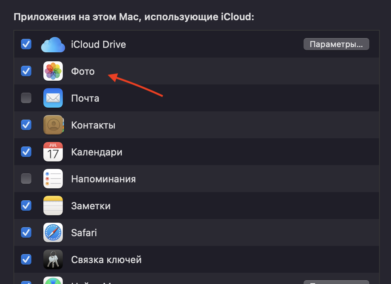391x284 pixels.
Task: Click the Заметки notepad icon
Action: 53,206
